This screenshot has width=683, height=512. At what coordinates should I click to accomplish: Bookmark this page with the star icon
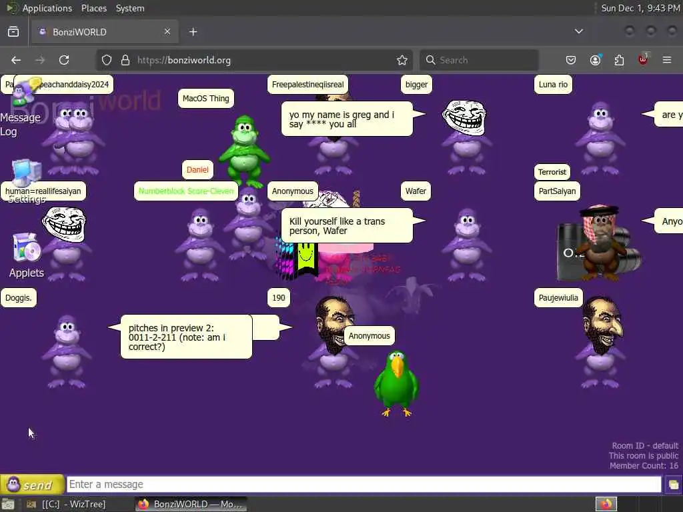click(x=402, y=60)
